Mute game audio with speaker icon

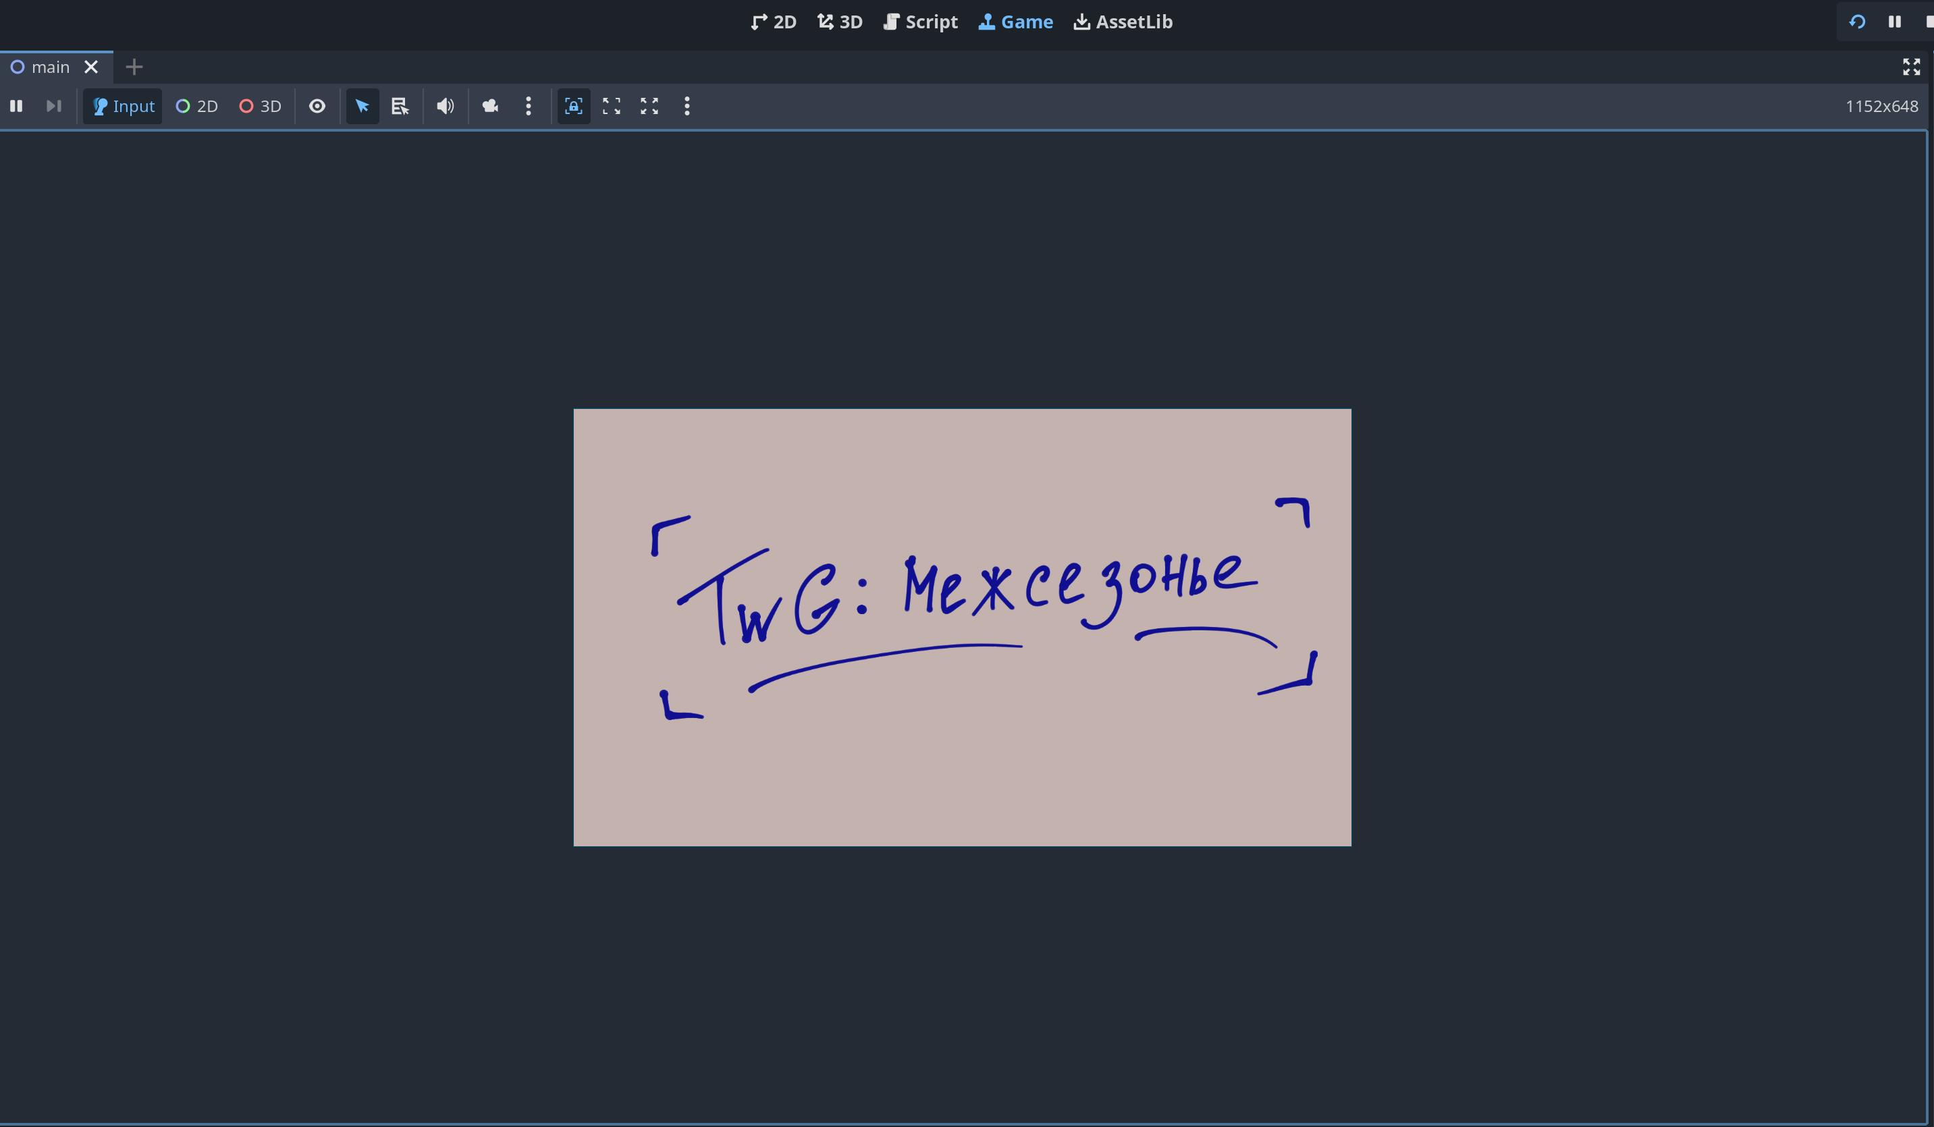point(445,106)
